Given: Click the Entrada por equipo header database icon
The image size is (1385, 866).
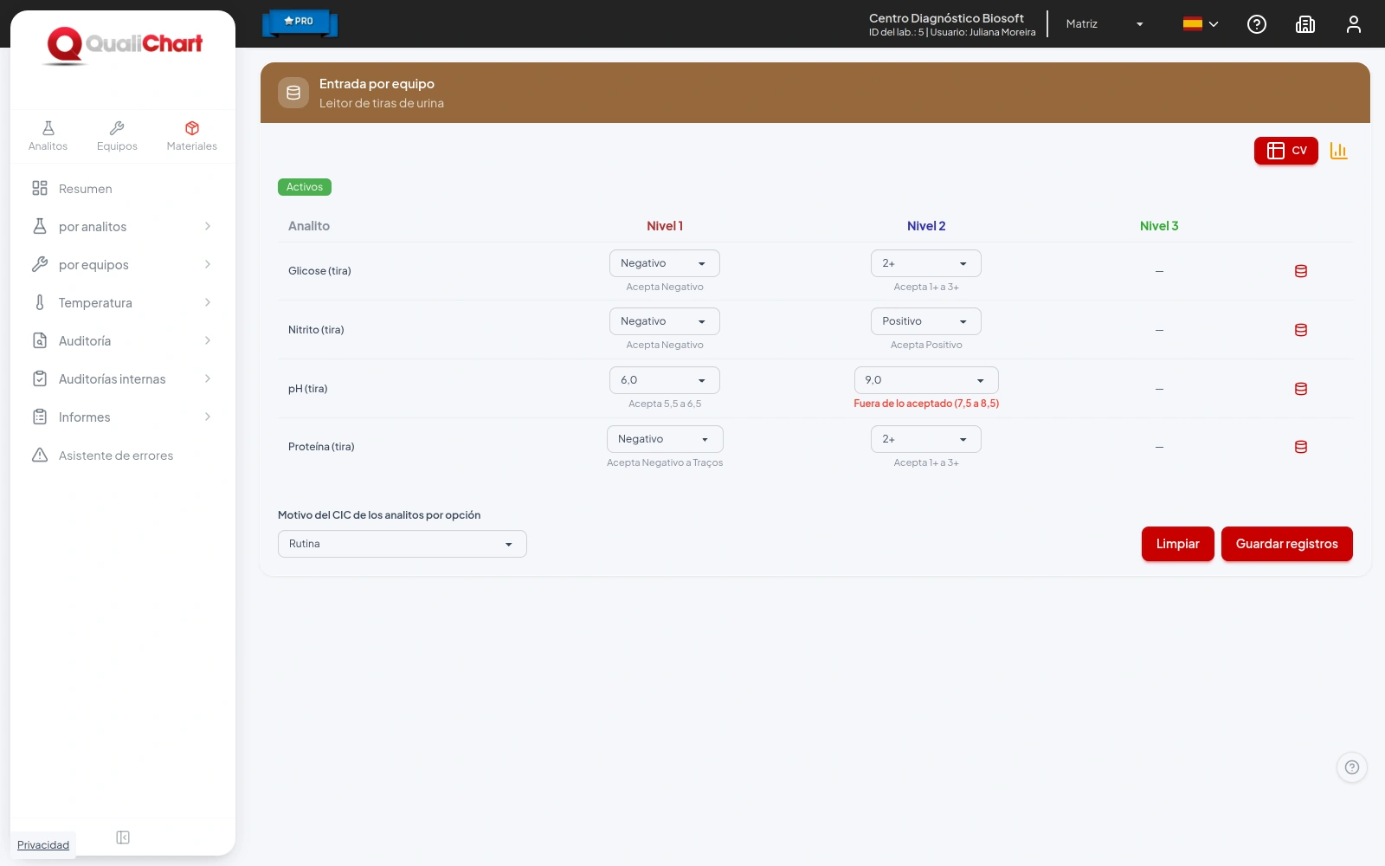Looking at the screenshot, I should (x=293, y=93).
